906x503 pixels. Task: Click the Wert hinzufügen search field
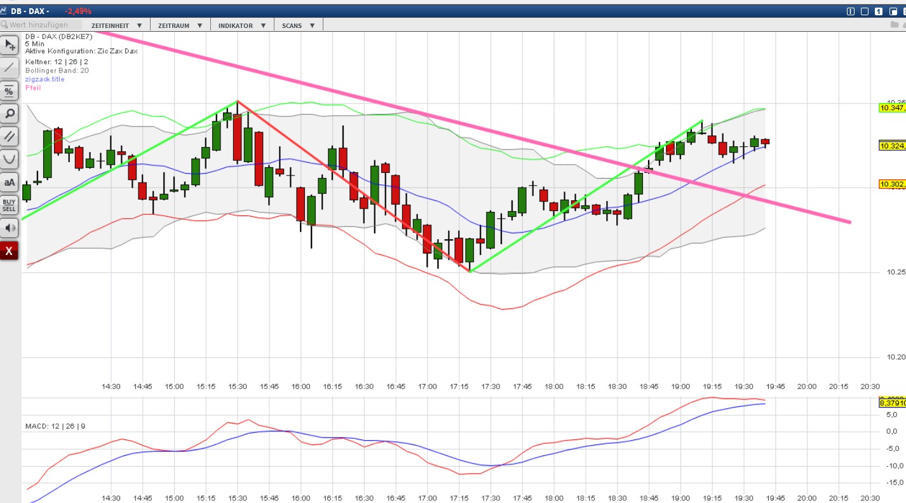(x=41, y=25)
